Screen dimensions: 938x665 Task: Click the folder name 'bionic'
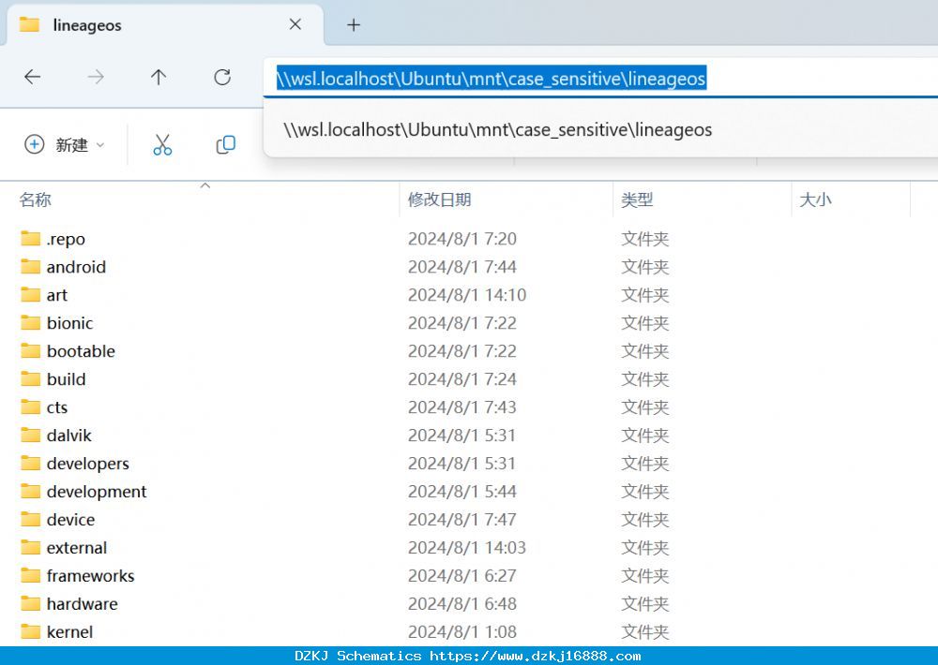(70, 322)
